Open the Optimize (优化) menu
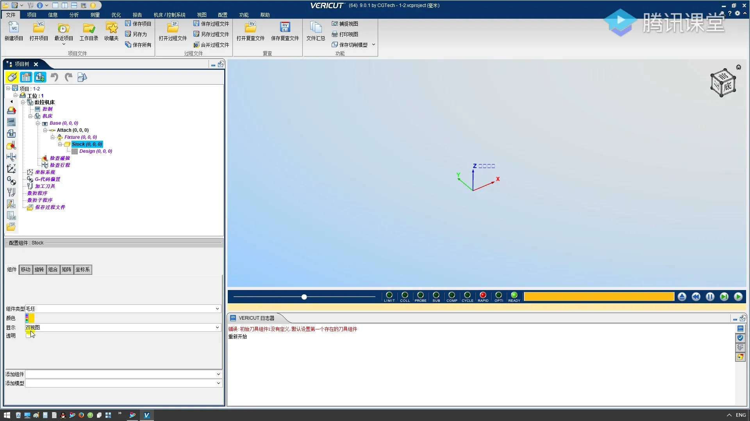 116,15
